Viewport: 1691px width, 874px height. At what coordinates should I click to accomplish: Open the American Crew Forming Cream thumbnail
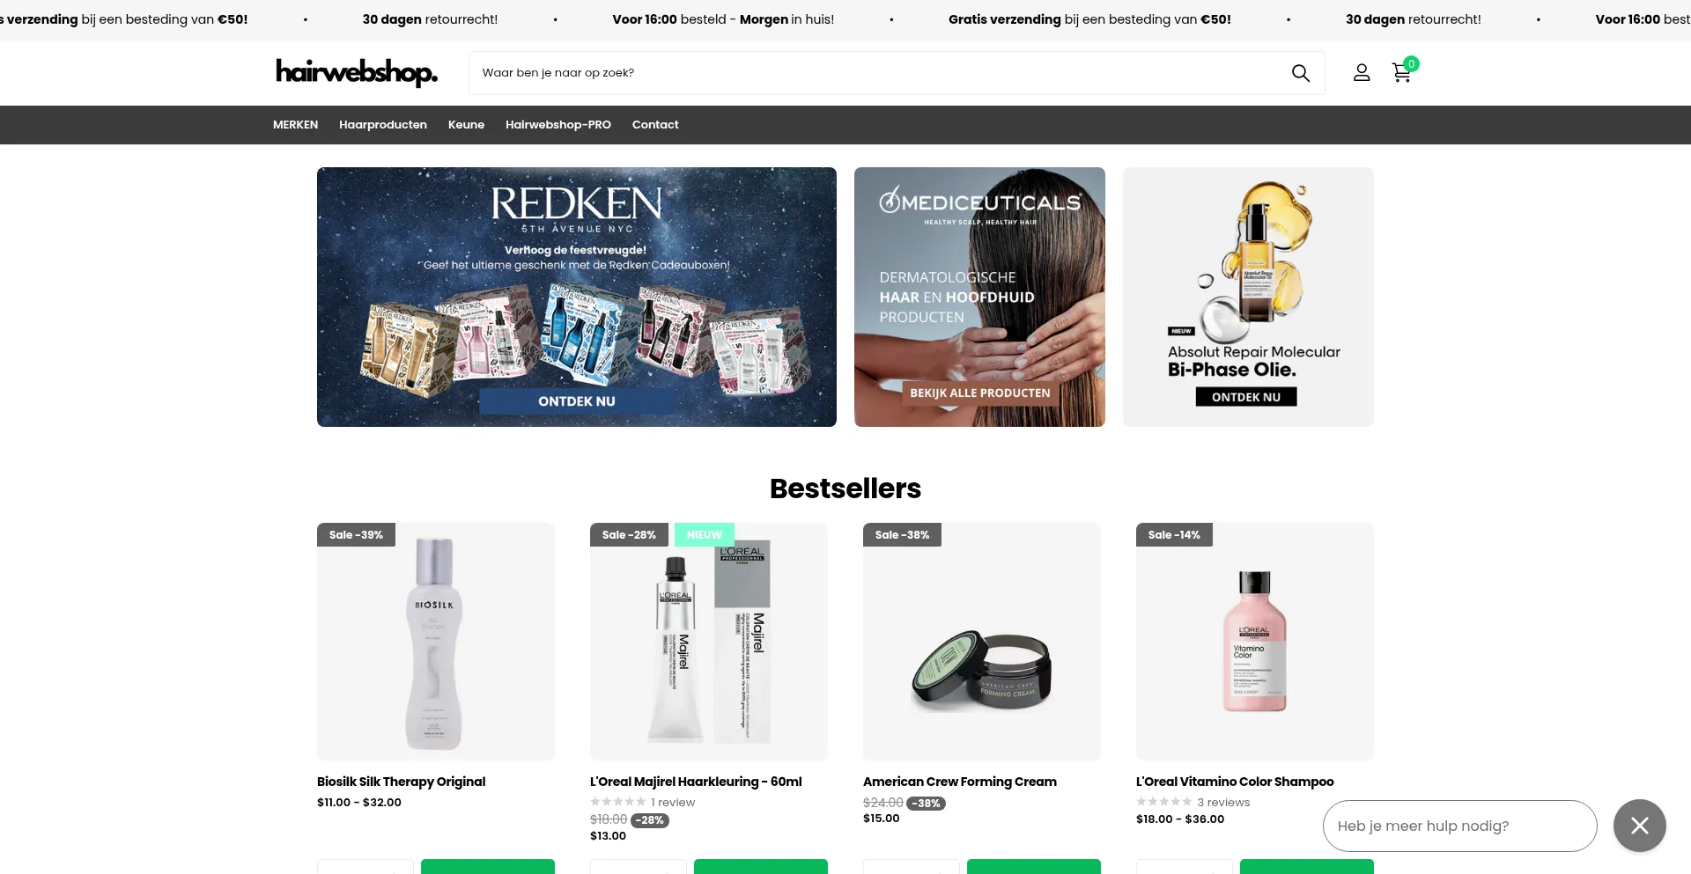(982, 642)
